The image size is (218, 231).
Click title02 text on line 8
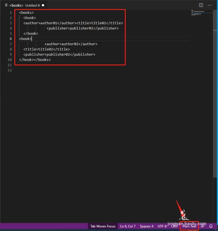pos(45,49)
